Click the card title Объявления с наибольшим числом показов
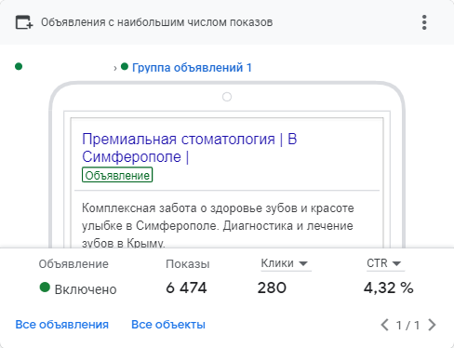The width and height of the screenshot is (454, 348). [157, 22]
